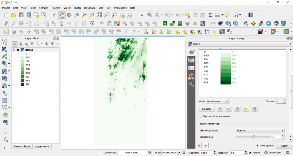Open the Raster menu

coord(77,8)
